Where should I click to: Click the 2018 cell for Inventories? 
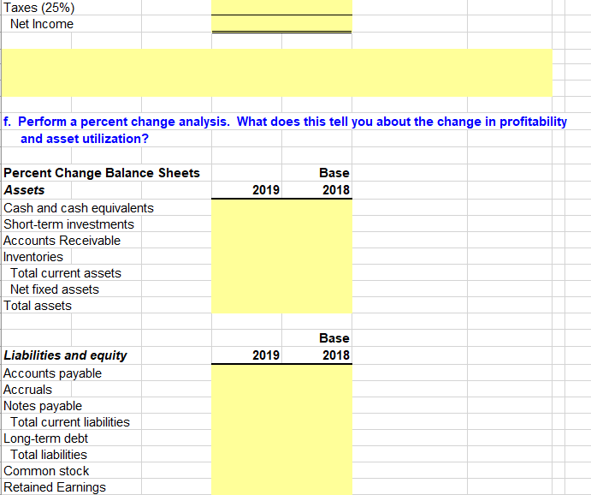[x=317, y=256]
